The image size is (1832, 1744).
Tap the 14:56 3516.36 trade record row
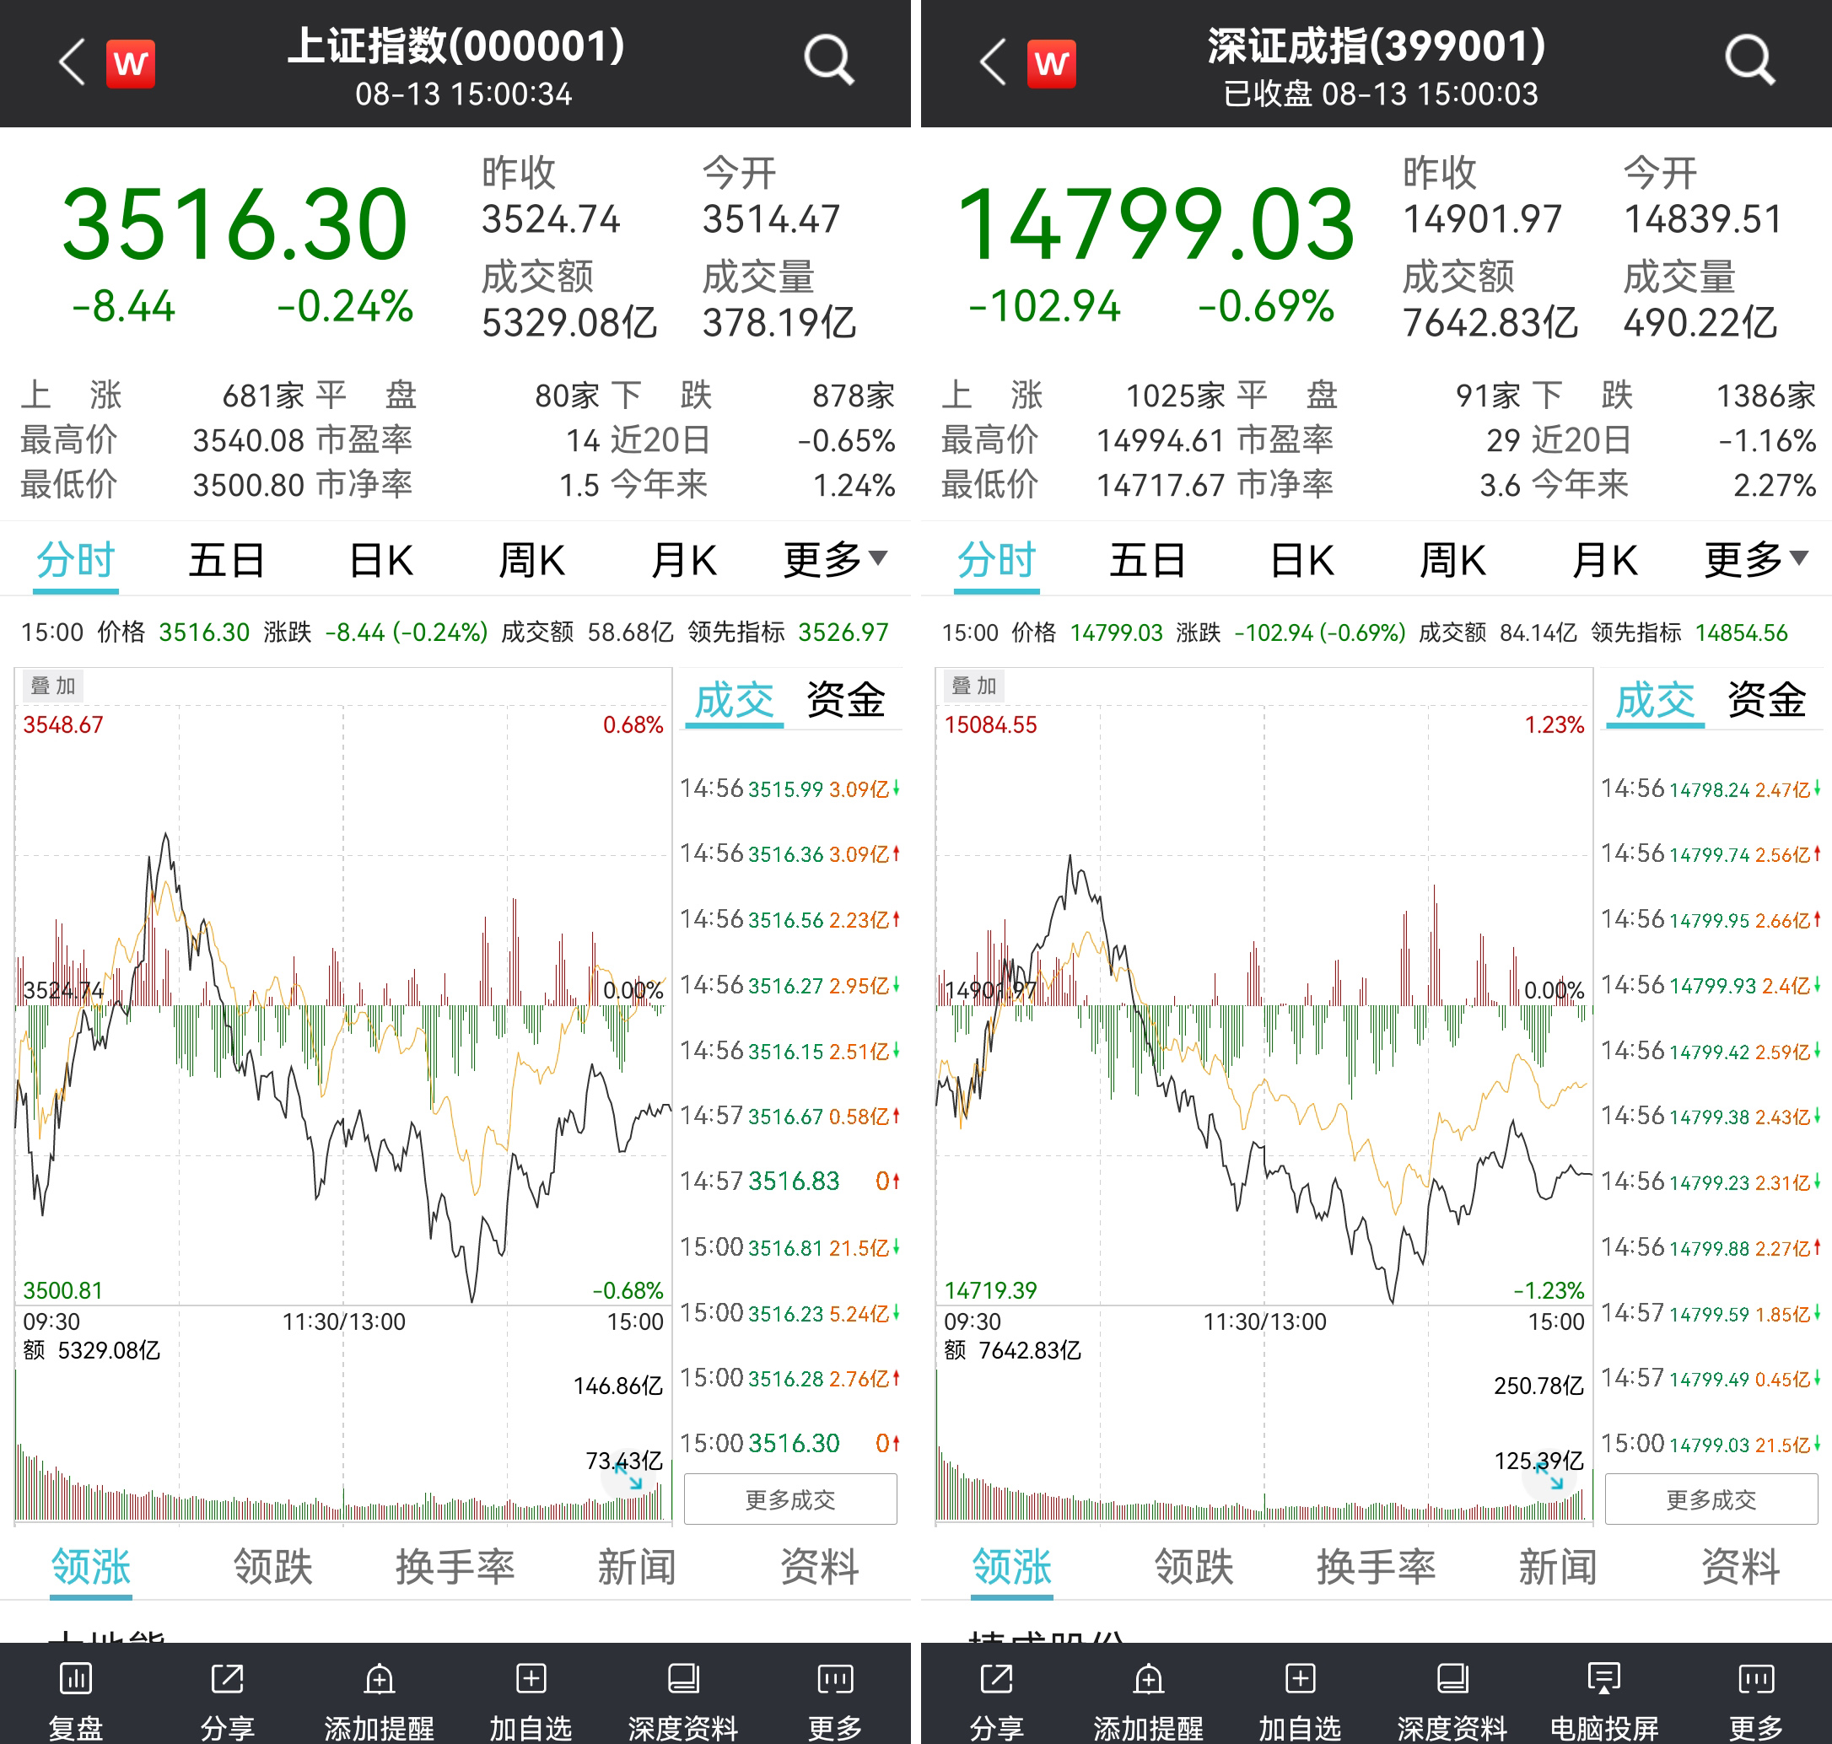pos(789,853)
